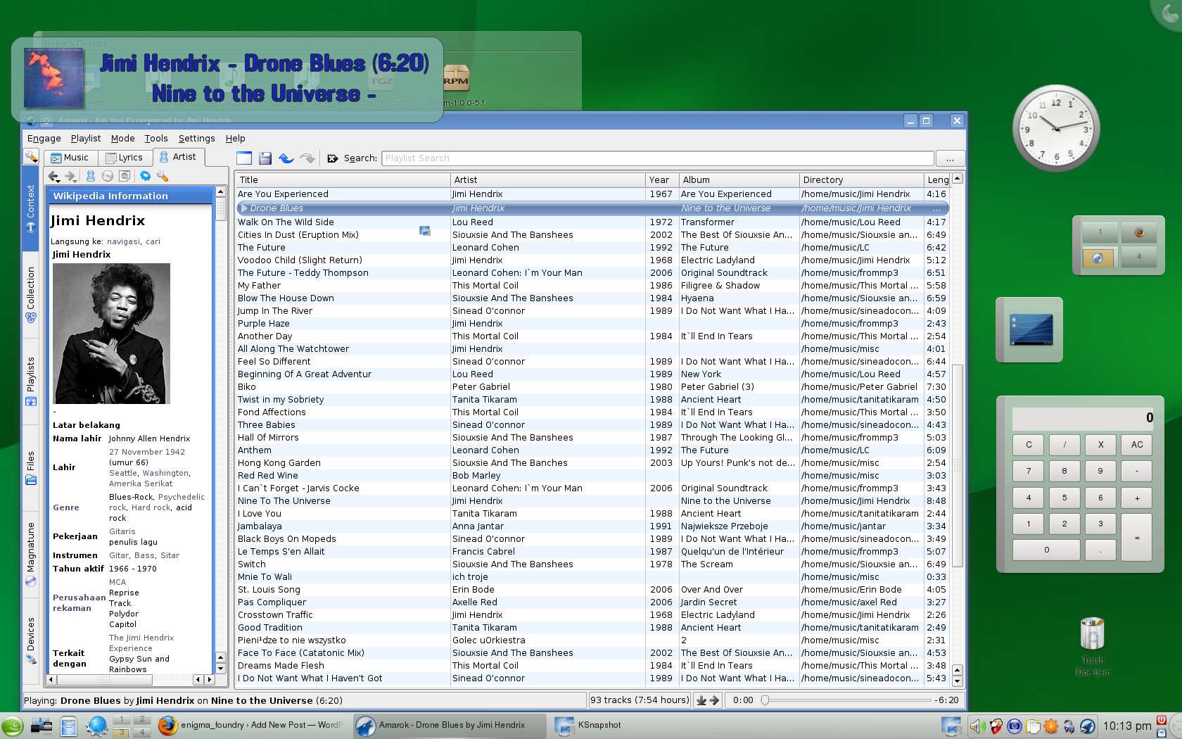Screen dimensions: 1182x739
Task: Save the playlist with the floppy disk icon
Action: [265, 158]
